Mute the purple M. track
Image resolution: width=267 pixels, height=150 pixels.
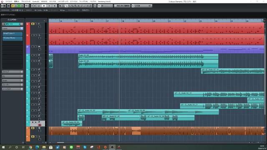pos(33,47)
